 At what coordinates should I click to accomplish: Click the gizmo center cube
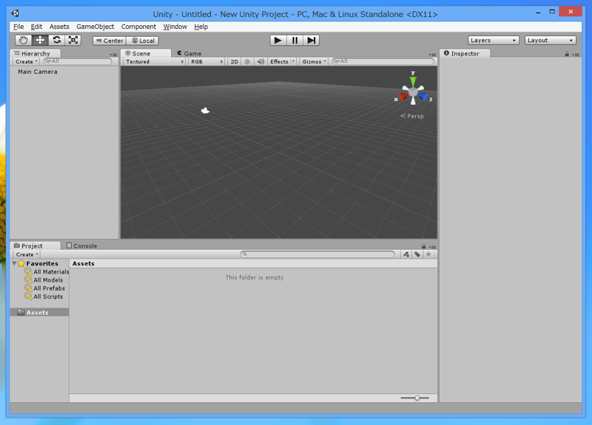[x=413, y=92]
